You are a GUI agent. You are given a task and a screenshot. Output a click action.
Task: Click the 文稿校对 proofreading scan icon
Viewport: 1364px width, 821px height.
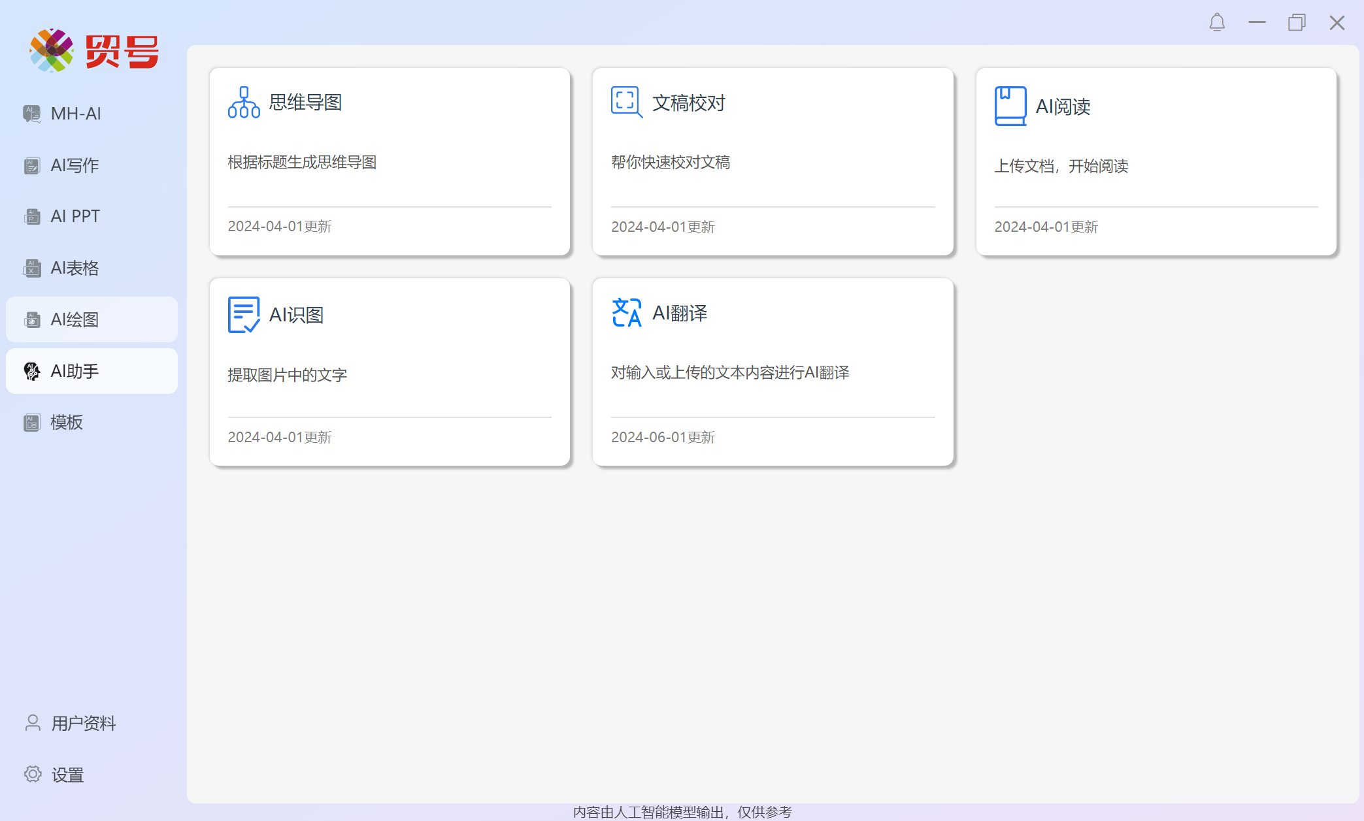point(627,102)
